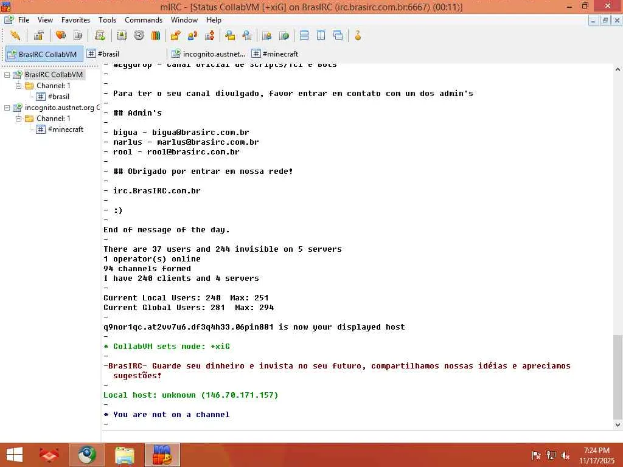The image size is (623, 467).
Task: Open the Address Book toolbar icon
Action: click(x=122, y=35)
